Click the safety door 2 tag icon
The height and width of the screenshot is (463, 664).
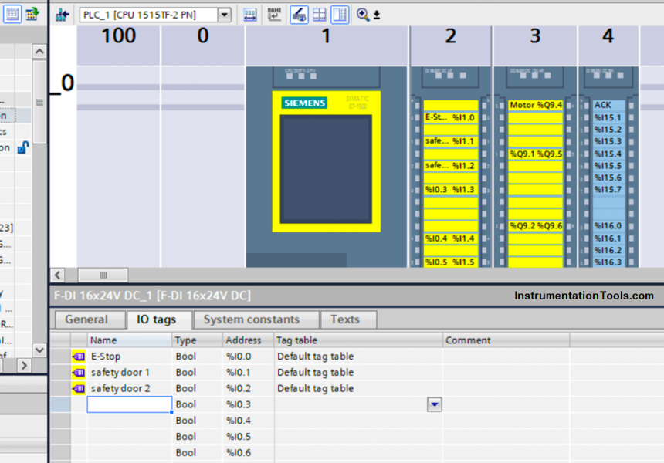(x=79, y=388)
